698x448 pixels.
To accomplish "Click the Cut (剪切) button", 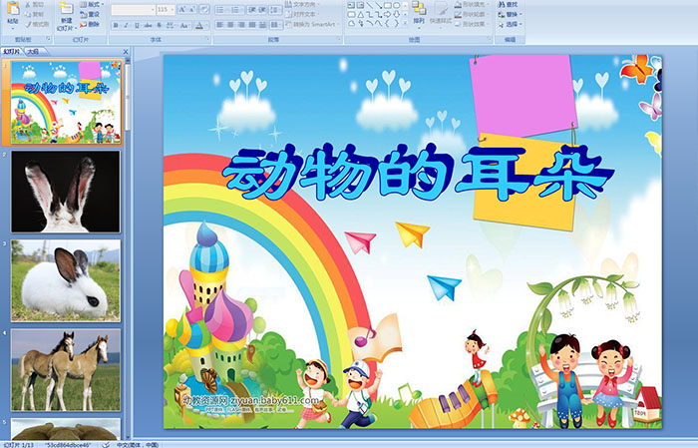I will click(x=35, y=4).
